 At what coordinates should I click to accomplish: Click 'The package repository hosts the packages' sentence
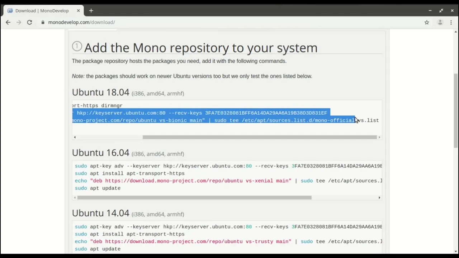[x=179, y=61]
